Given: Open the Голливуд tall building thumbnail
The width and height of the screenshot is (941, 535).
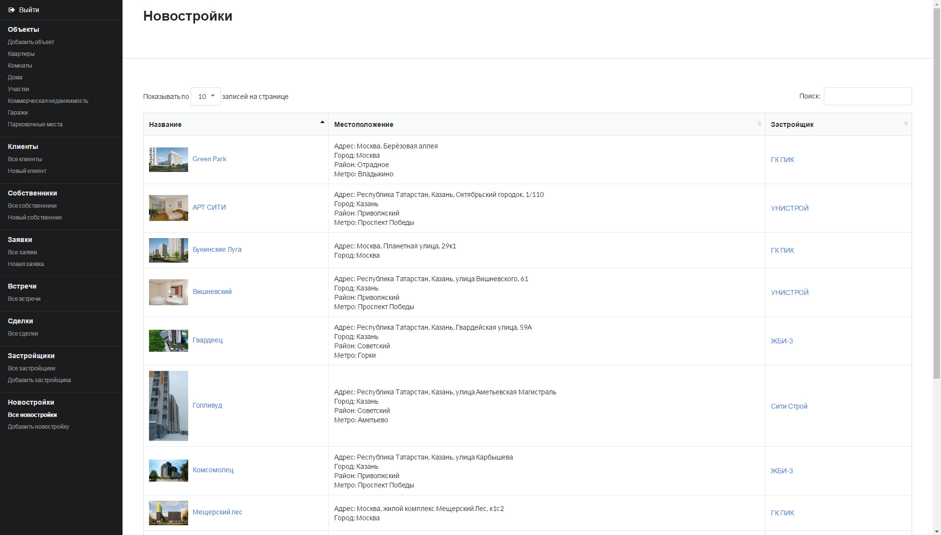Looking at the screenshot, I should [168, 406].
